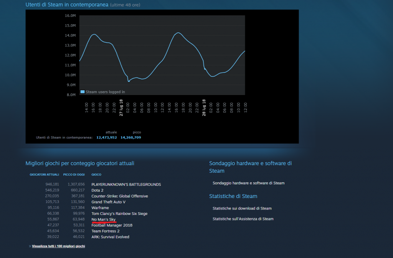Click the Giocatori Attuali column header
The image size is (393, 258).
[44, 175]
